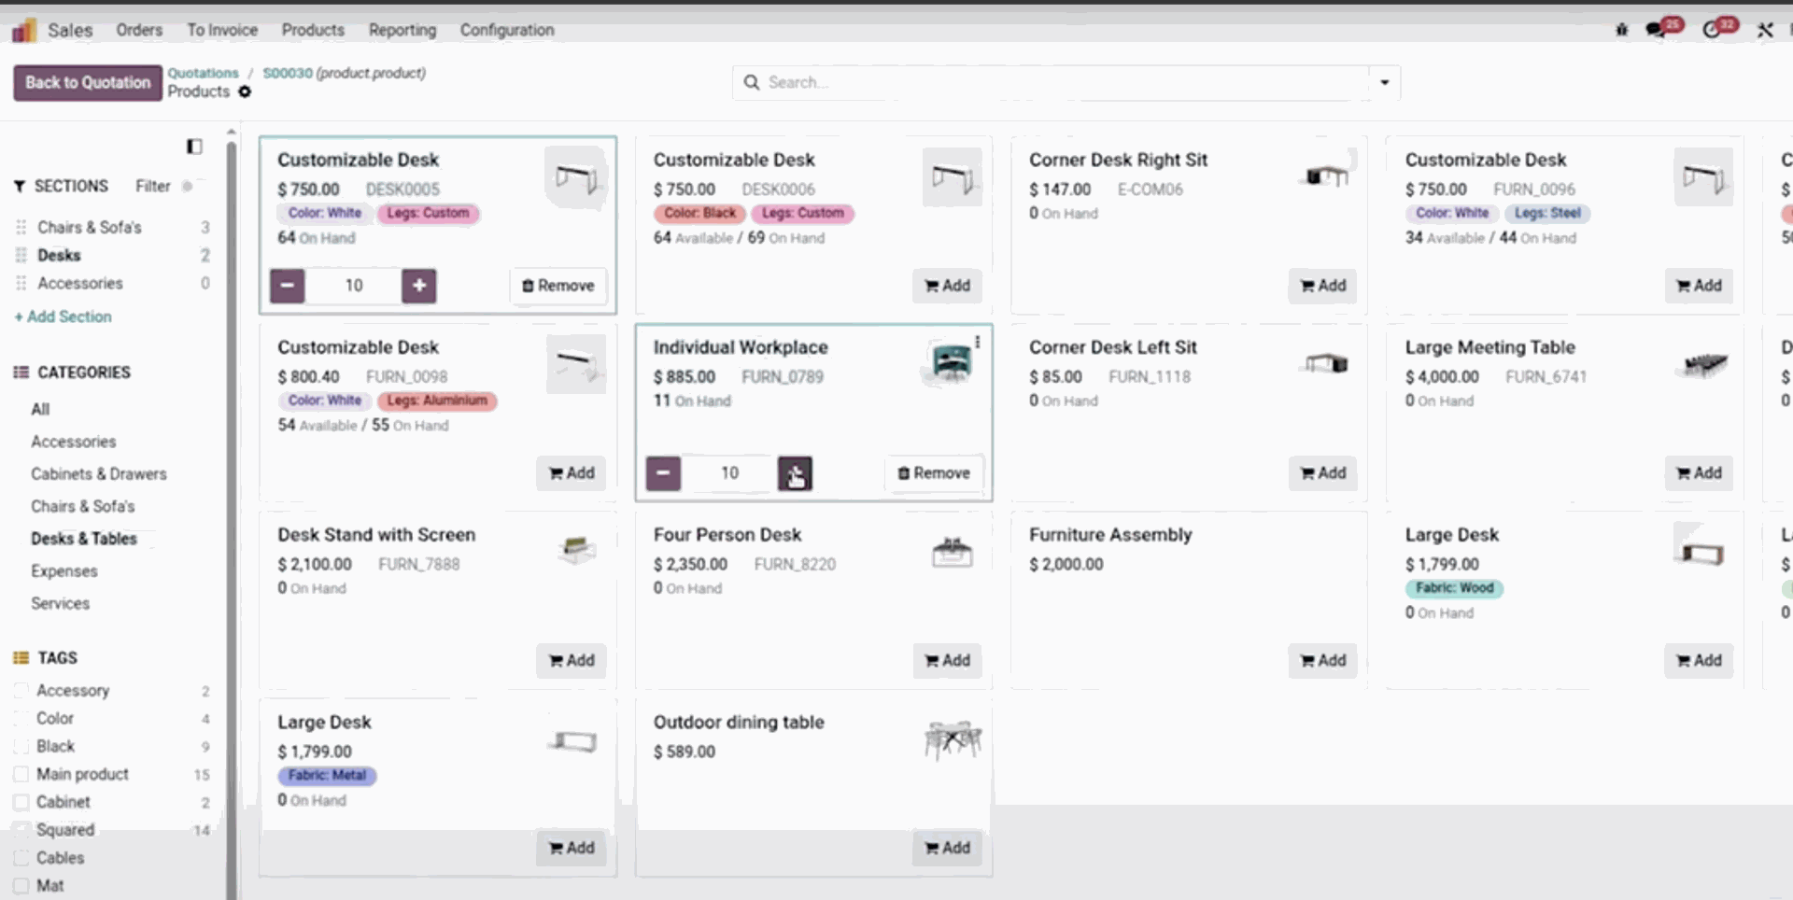Viewport: 1793px width, 900px height.
Task: Open the Configuration menu
Action: coord(507,30)
